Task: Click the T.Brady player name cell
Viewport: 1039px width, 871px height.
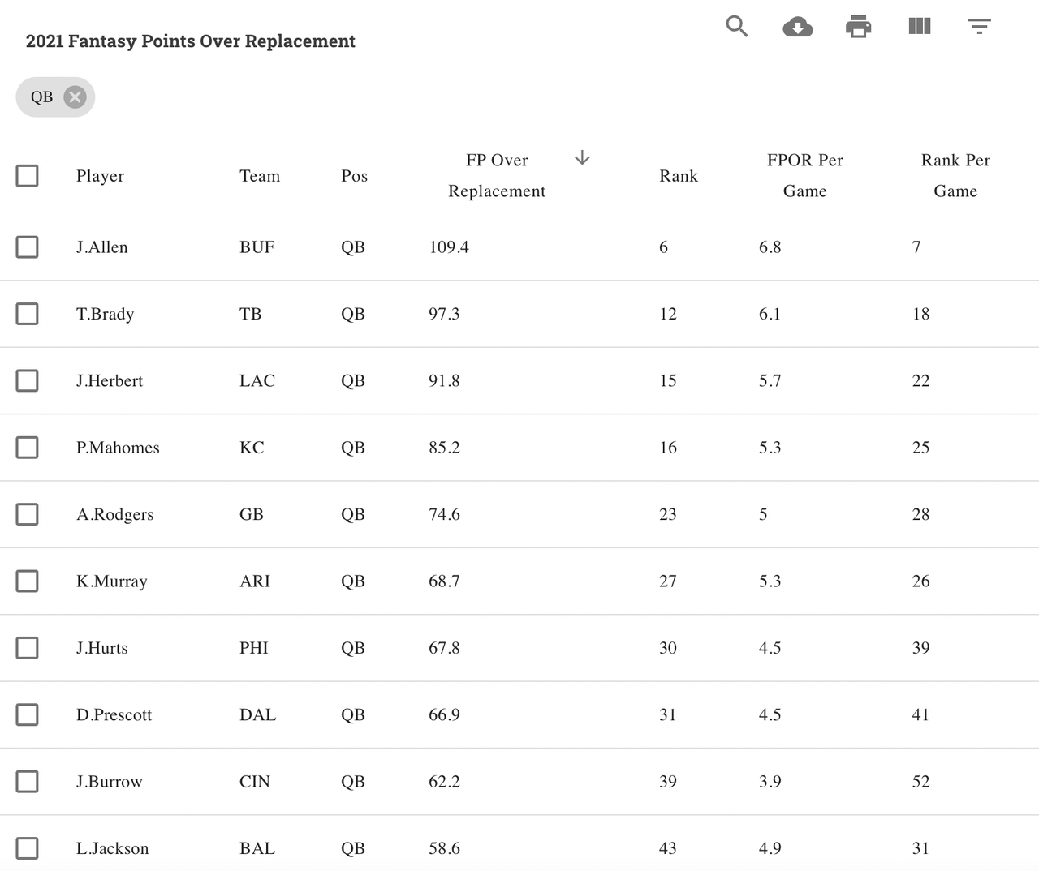Action: (x=106, y=314)
